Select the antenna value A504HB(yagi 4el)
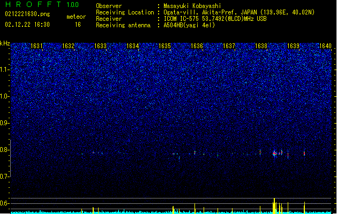Image resolution: width=337 pixels, height=214 pixels. point(189,25)
